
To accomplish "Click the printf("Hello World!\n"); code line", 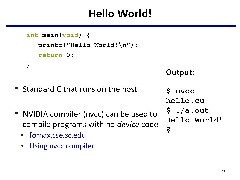I will click(x=88, y=45).
